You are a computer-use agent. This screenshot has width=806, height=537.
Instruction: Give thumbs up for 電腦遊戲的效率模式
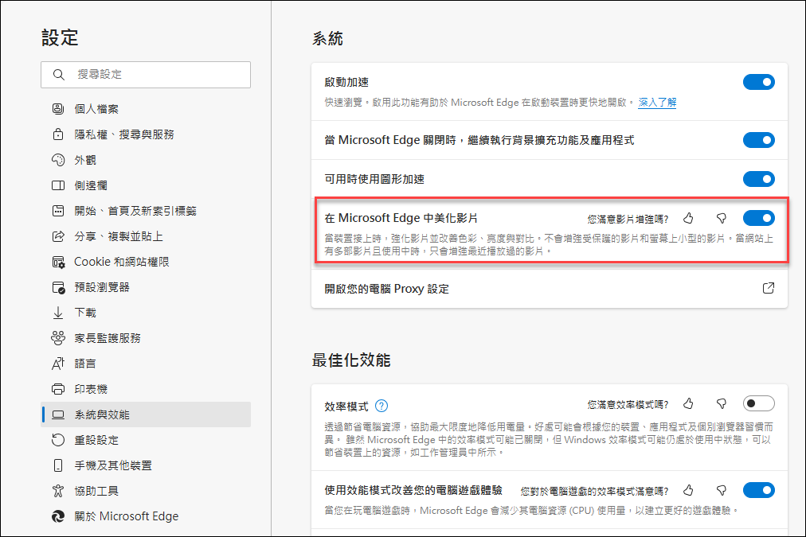[x=688, y=491]
